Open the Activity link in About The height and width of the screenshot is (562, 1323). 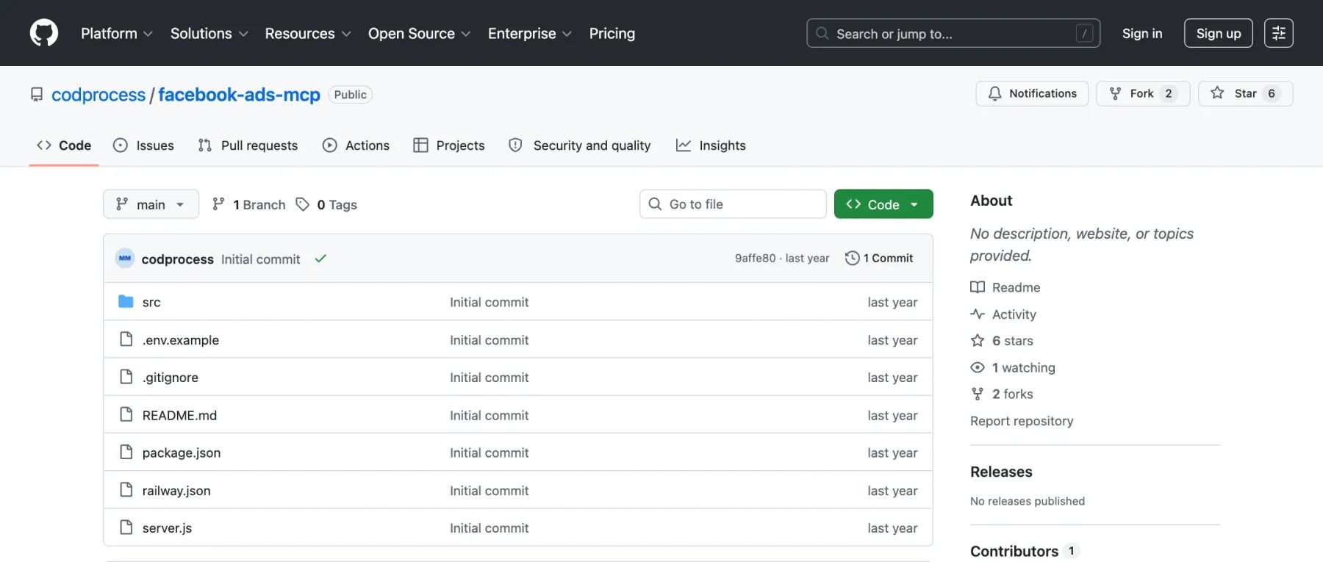pyautogui.click(x=1003, y=314)
